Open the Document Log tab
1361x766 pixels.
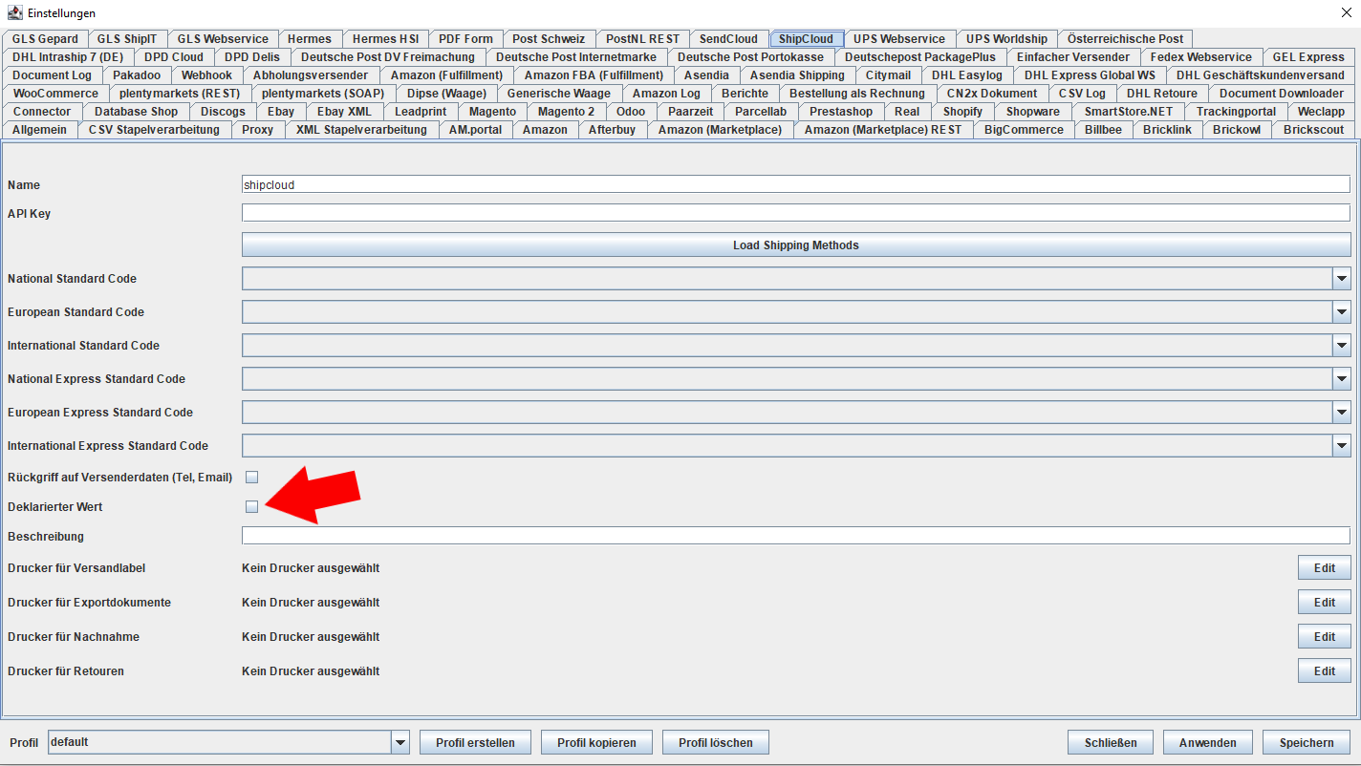pyautogui.click(x=53, y=75)
